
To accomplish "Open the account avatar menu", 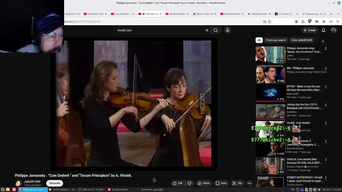I will tap(334, 30).
